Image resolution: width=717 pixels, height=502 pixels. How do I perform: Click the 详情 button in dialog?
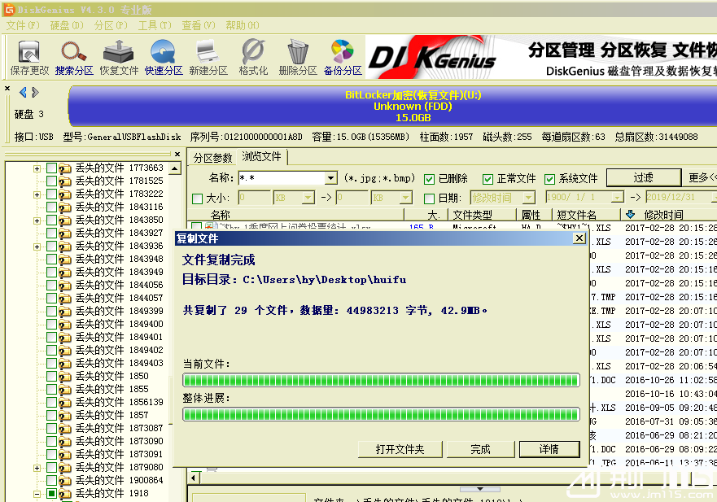click(x=549, y=449)
